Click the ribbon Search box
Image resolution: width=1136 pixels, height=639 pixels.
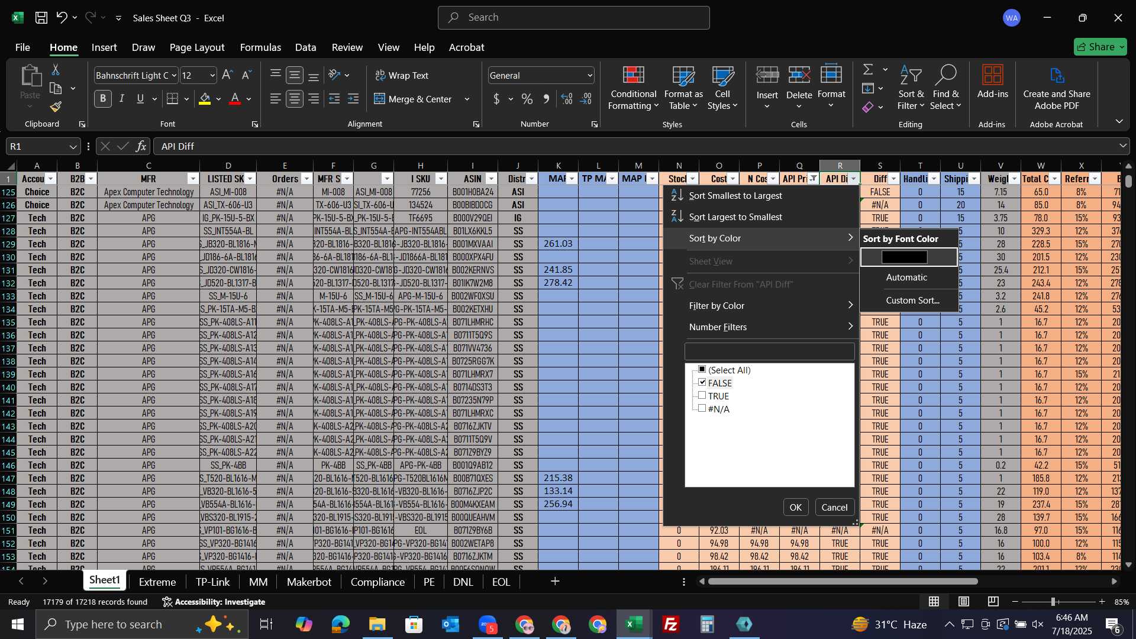(574, 18)
